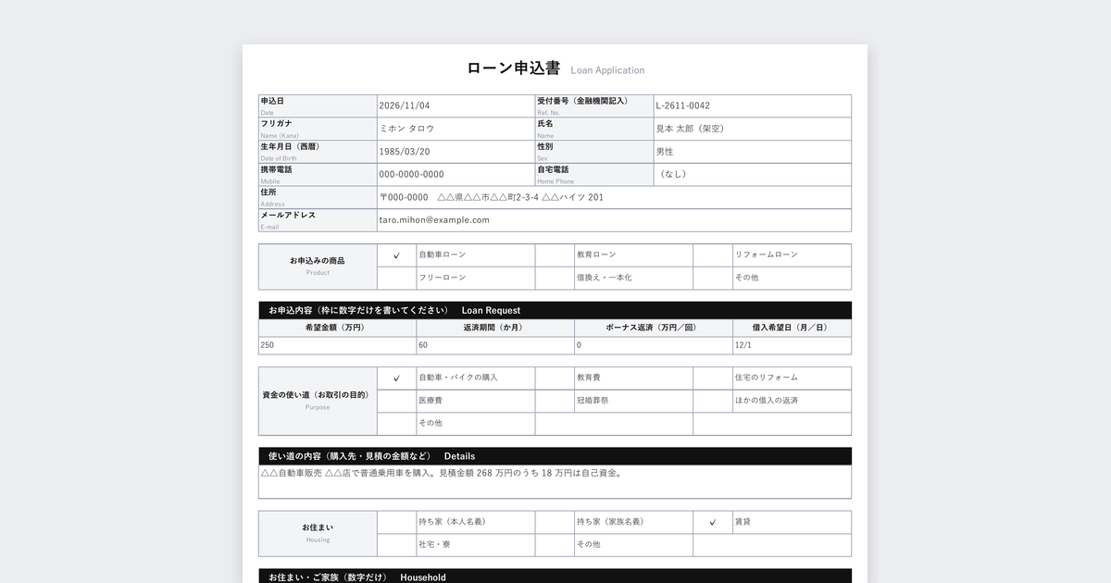Check the box beside 教育ローン
This screenshot has width=1111, height=583.
(555, 255)
